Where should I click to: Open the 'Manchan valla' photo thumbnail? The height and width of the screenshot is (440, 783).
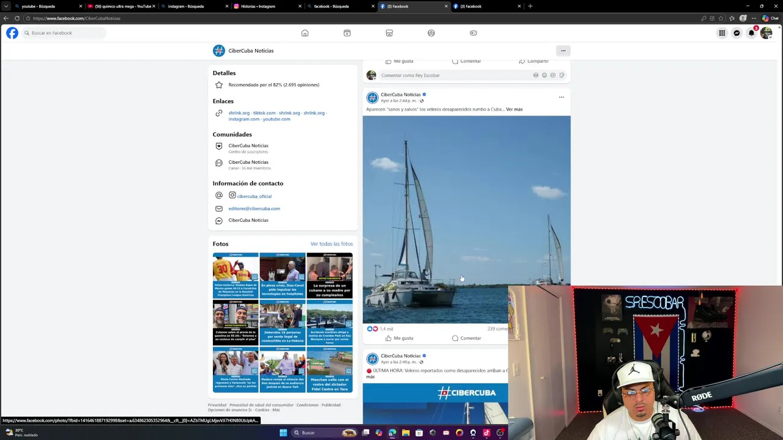(330, 369)
